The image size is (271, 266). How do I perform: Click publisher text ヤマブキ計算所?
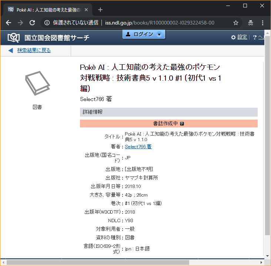pyautogui.click(x=141, y=178)
